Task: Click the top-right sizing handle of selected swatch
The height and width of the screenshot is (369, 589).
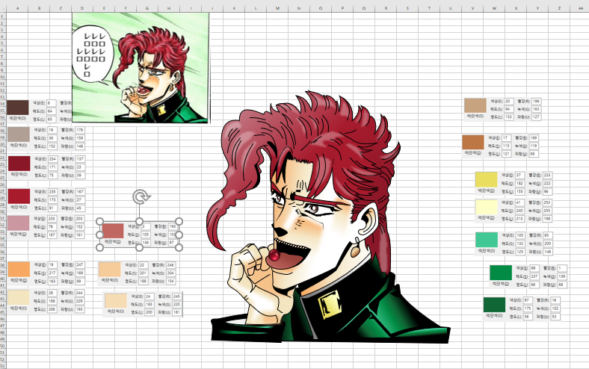Action: pos(179,222)
